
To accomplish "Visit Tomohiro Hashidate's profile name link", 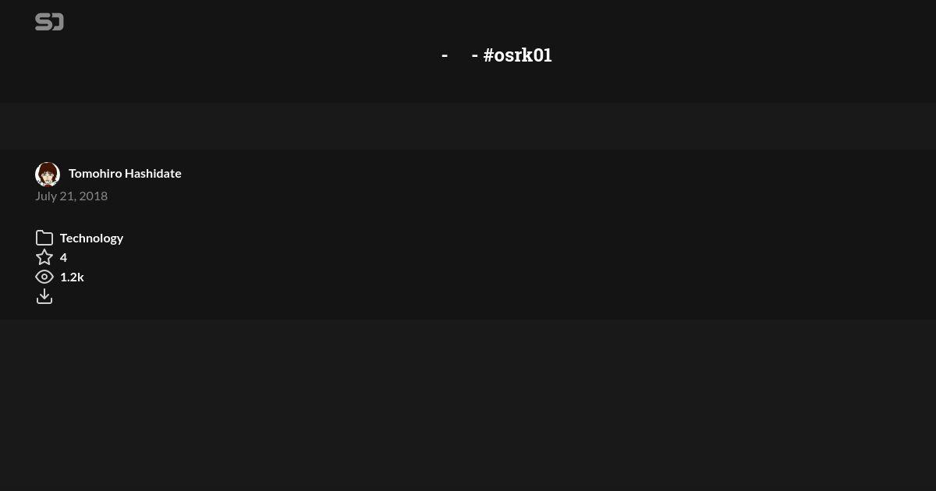I will point(125,173).
